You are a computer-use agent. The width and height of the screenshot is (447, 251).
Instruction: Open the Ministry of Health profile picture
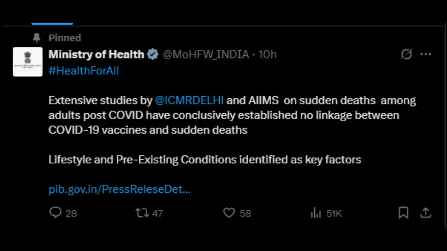(x=28, y=62)
